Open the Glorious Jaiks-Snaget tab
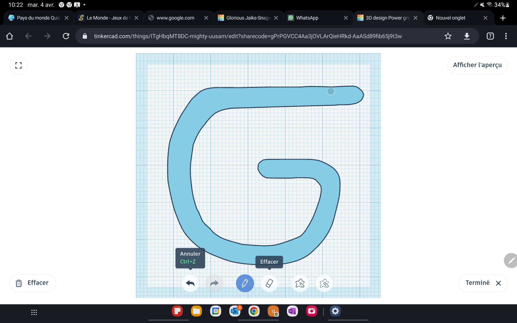Viewport: 517px width, 323px height. (248, 18)
